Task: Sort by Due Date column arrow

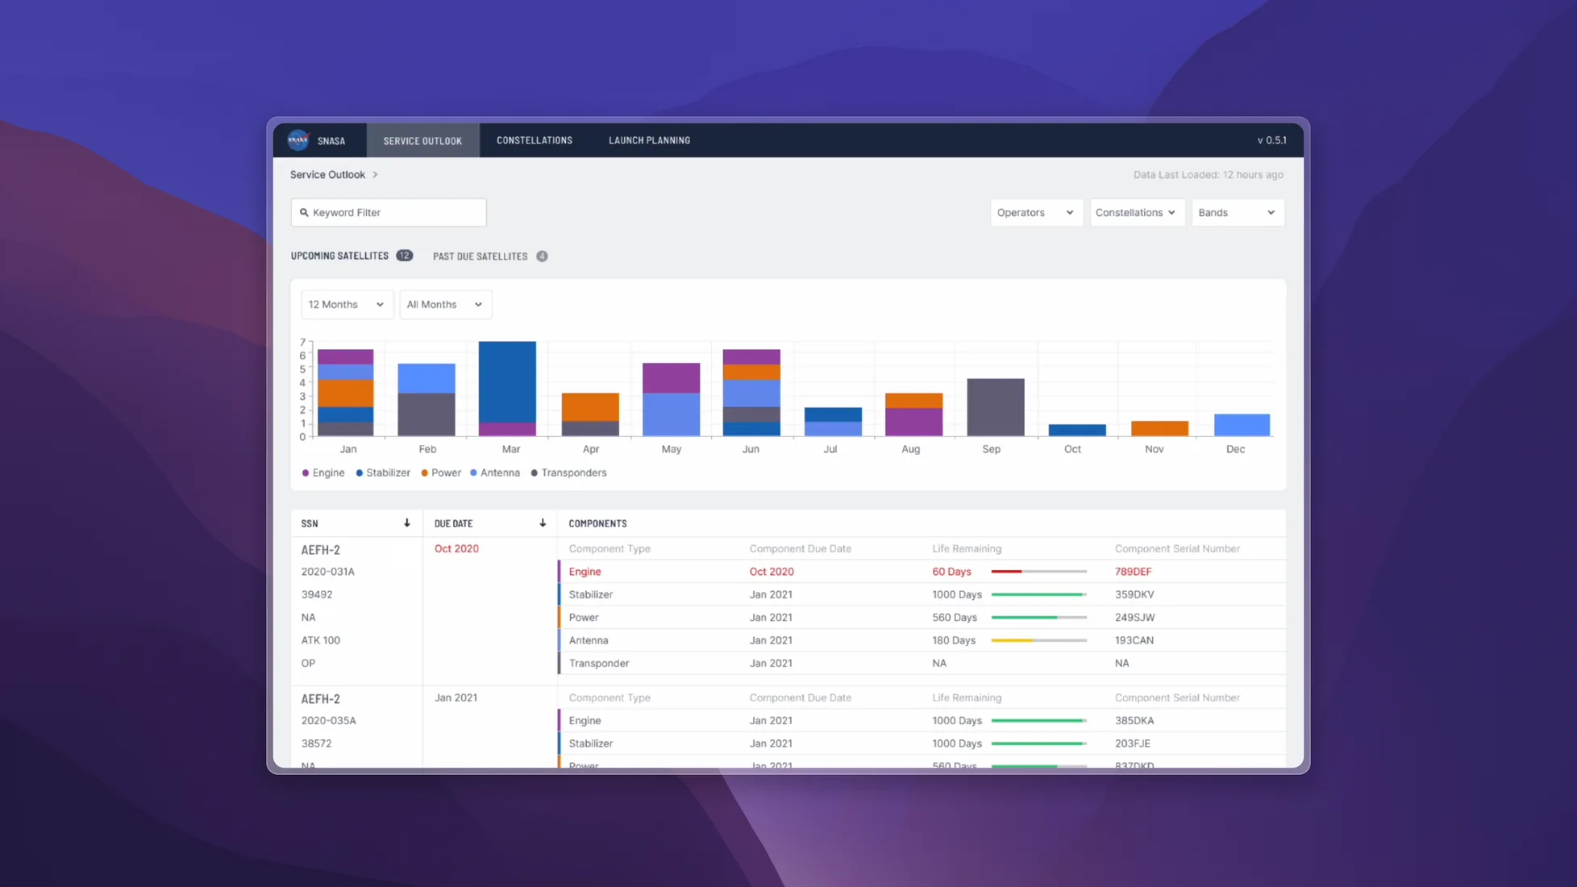Action: [543, 523]
